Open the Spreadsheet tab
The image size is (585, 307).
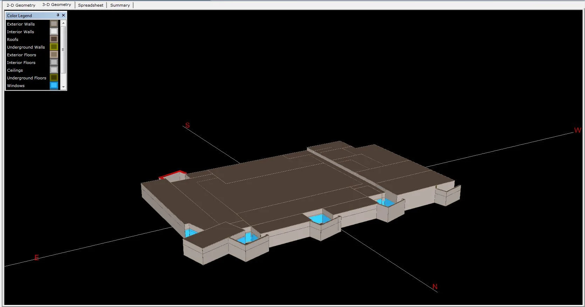point(91,5)
